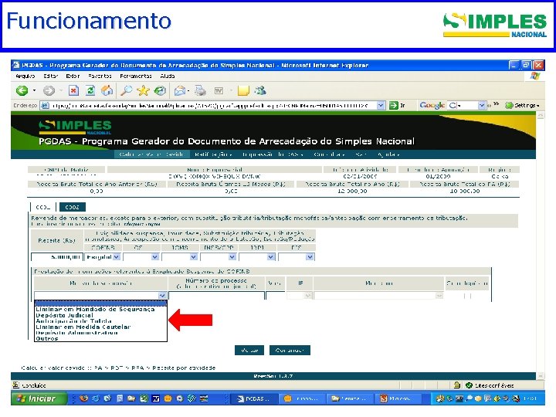Expand the toolbar overflow chevron

[x=496, y=104]
